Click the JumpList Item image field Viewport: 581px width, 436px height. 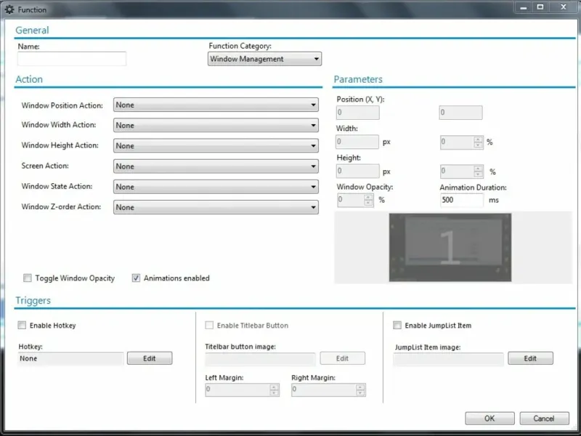tap(448, 359)
